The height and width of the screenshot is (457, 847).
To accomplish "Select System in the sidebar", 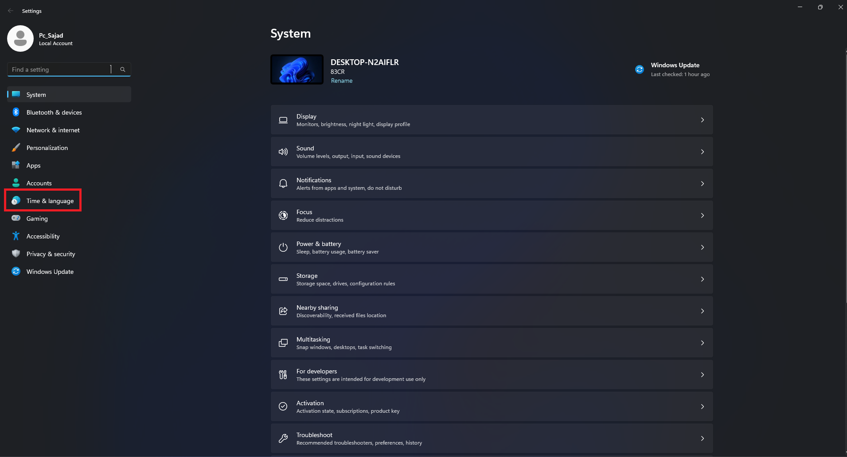I will (x=69, y=95).
